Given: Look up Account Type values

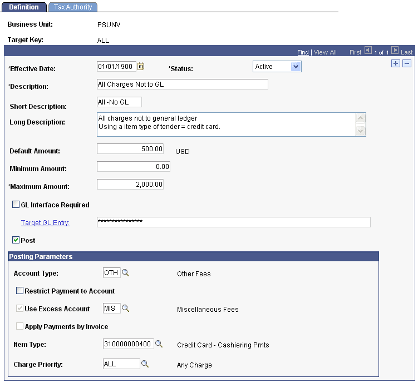Looking at the screenshot, I should pyautogui.click(x=125, y=272).
